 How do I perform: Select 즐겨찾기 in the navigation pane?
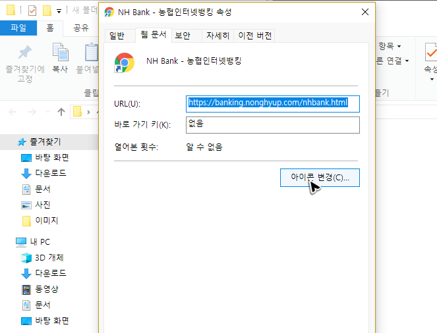click(x=49, y=142)
